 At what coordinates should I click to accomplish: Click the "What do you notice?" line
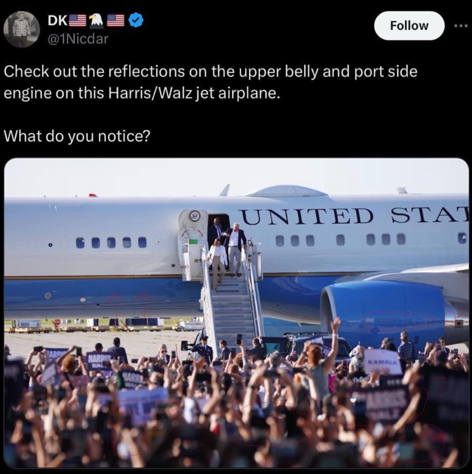click(77, 136)
